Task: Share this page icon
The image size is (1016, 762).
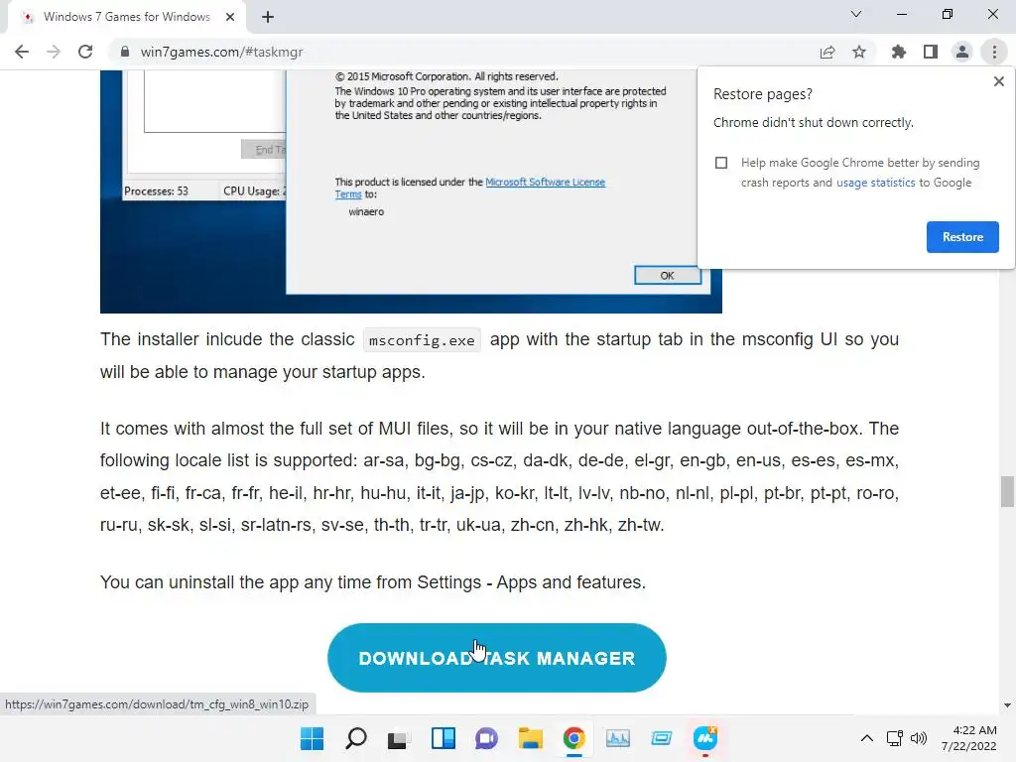Action: point(827,52)
